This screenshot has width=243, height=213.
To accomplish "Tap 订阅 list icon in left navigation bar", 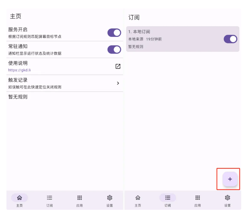I will pyautogui.click(x=49, y=198).
